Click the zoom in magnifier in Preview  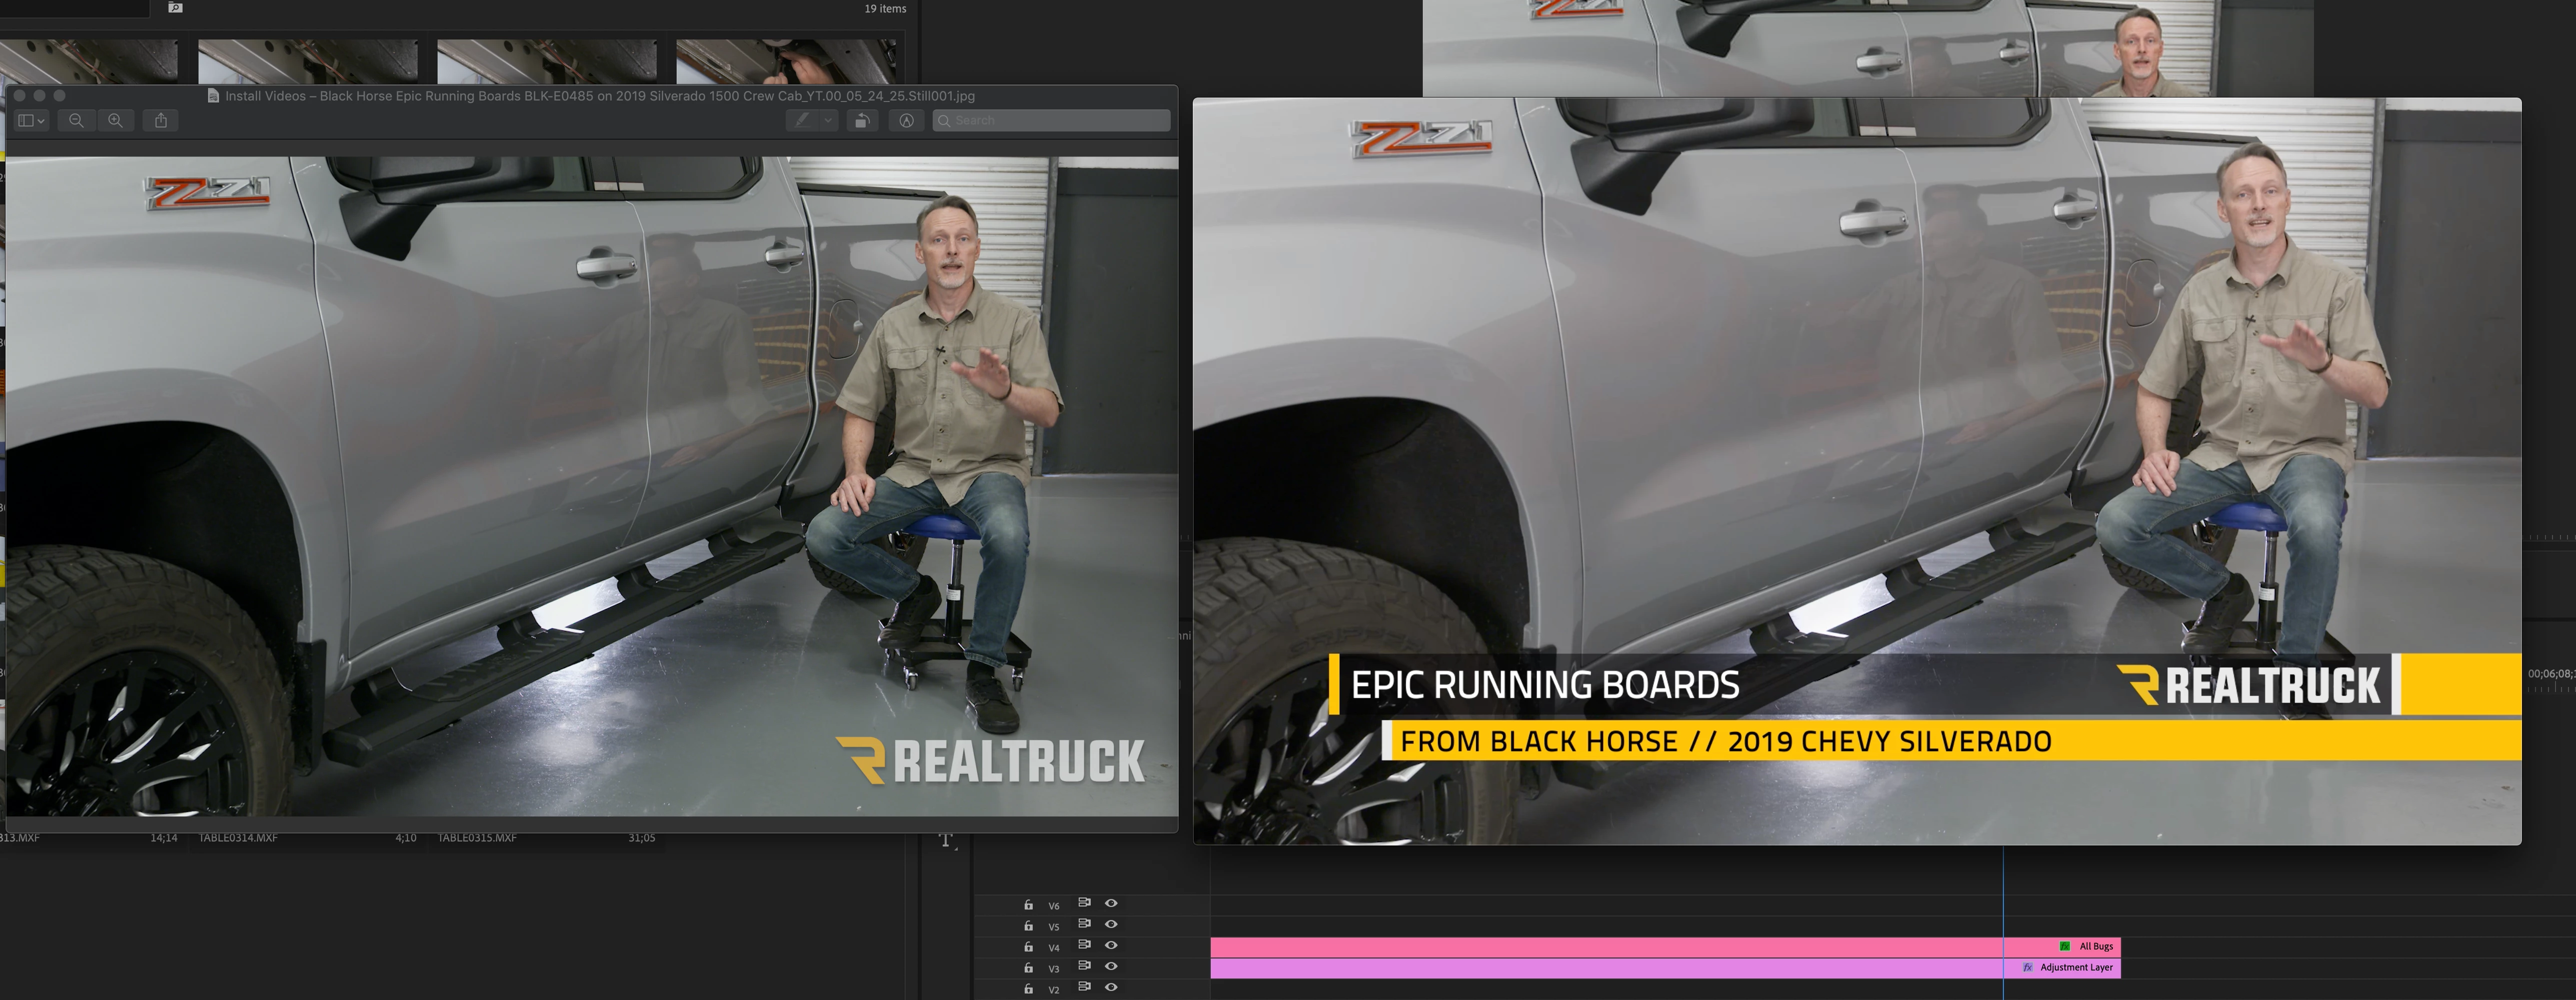(x=116, y=120)
